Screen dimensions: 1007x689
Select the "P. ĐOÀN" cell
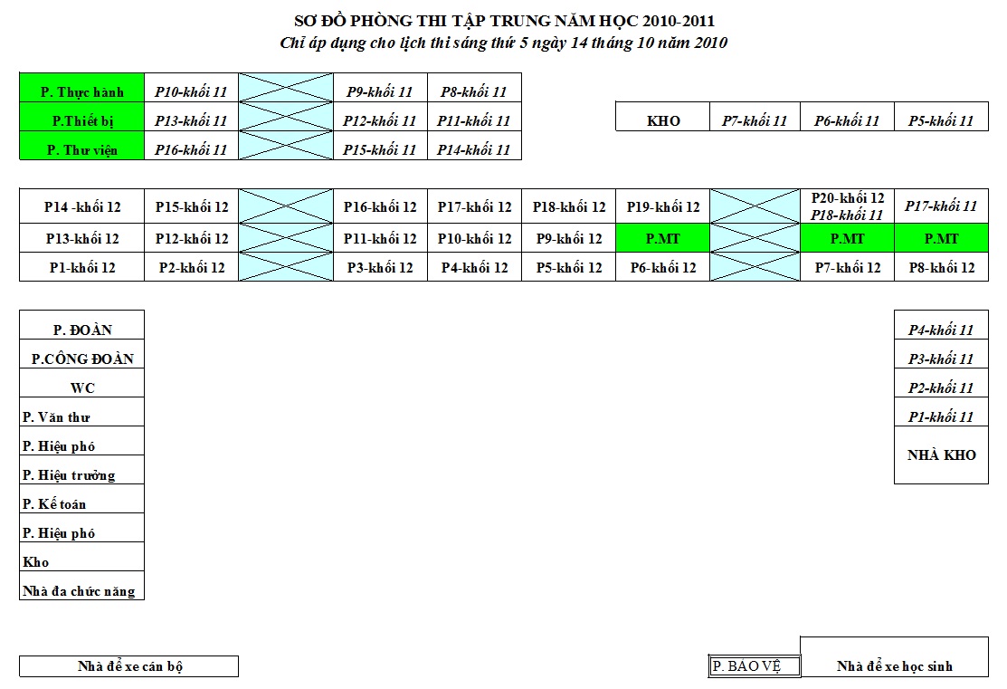(x=81, y=330)
